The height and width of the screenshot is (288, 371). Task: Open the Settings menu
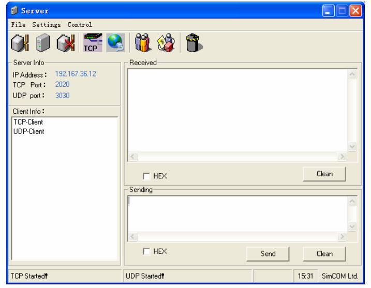47,25
